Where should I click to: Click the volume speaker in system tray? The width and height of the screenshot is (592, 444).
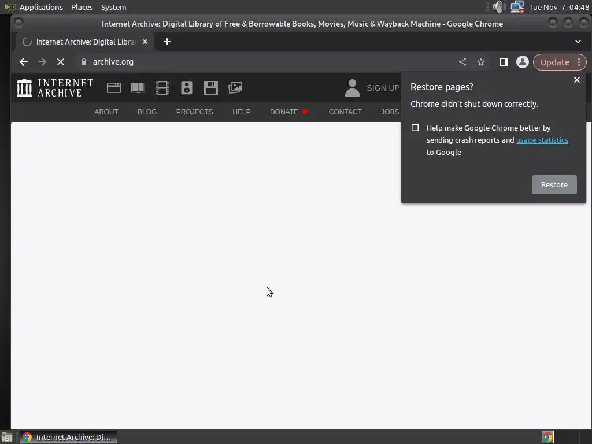(x=498, y=7)
